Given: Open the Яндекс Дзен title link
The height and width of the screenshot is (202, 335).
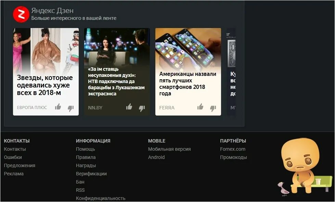Looking at the screenshot, I should tap(52, 11).
